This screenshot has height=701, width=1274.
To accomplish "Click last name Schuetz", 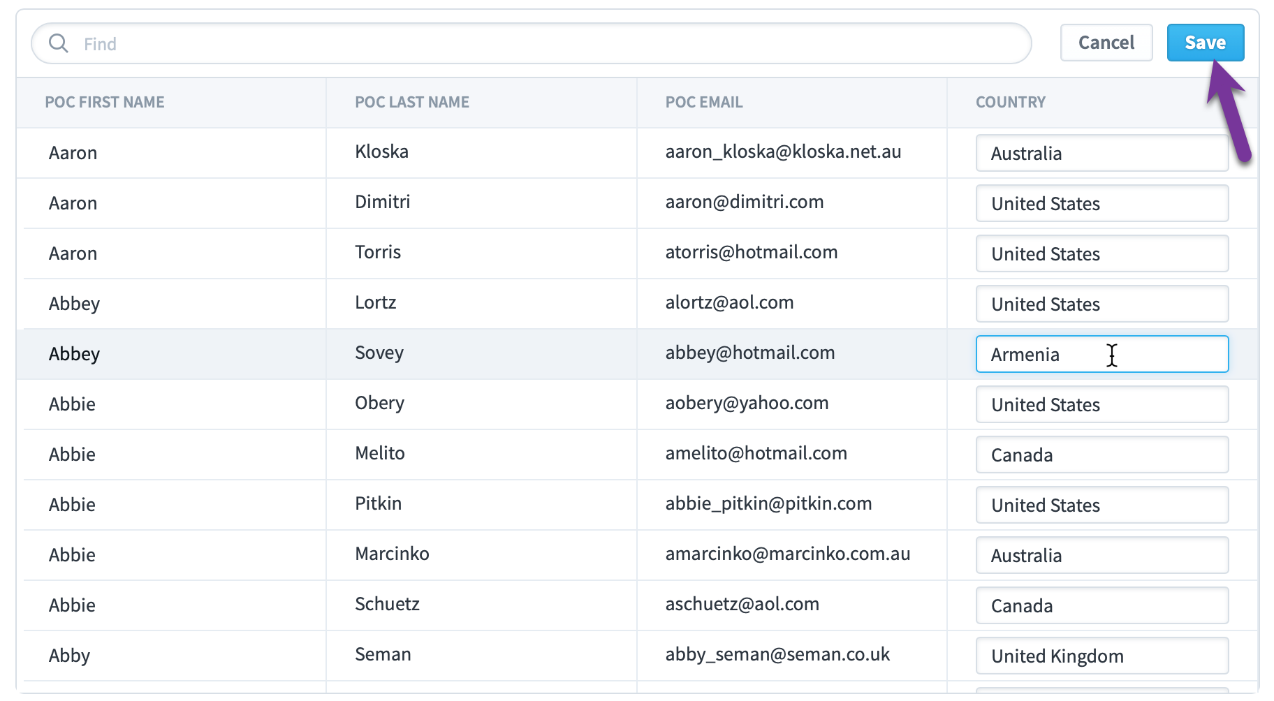I will [387, 604].
